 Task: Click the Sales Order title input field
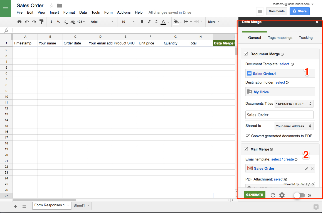coord(279,115)
